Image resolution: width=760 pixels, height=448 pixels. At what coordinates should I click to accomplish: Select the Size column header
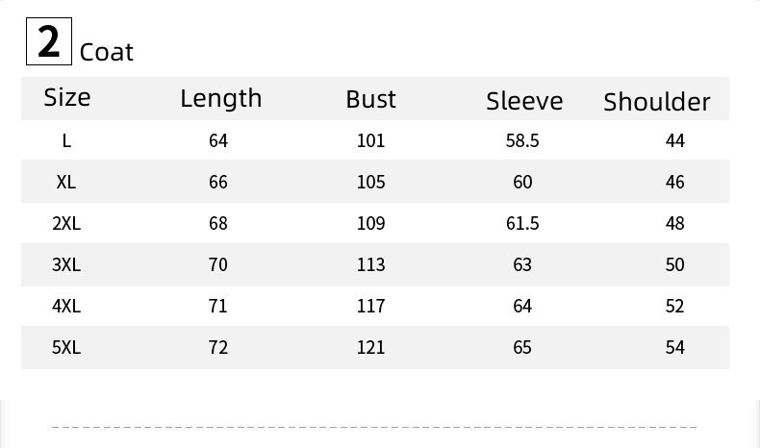(67, 97)
